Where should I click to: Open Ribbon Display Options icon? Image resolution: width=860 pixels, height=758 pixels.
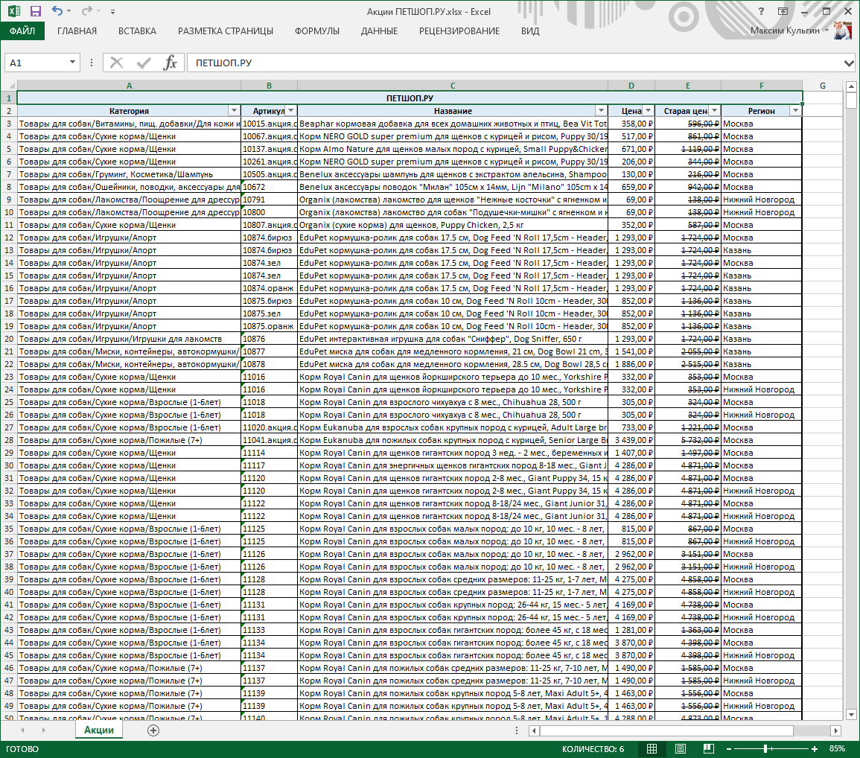(783, 11)
